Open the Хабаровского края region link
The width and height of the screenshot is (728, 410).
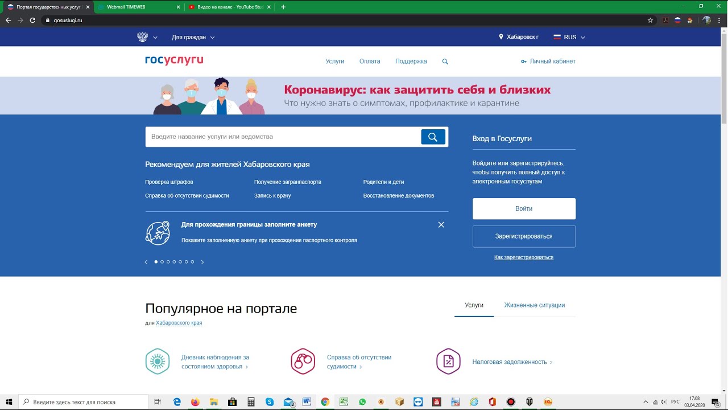(179, 323)
